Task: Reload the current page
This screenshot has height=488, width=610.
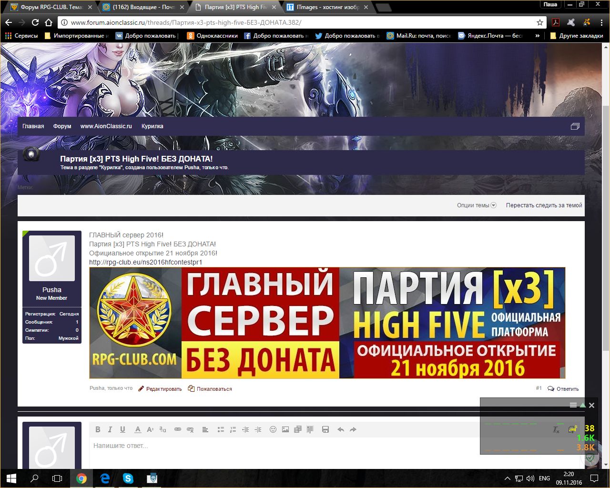Action: (35, 22)
